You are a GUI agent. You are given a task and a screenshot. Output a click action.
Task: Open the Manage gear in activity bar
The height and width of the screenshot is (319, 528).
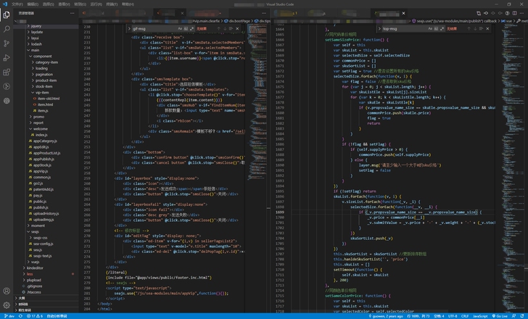7,305
